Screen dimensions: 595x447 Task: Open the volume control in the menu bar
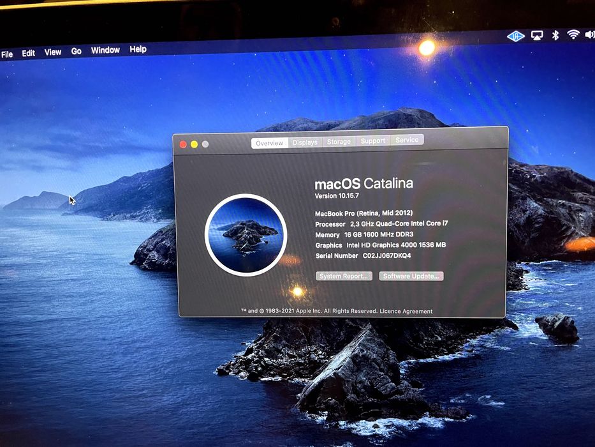click(590, 34)
